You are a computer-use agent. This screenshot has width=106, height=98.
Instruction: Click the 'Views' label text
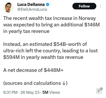pos(55,92)
